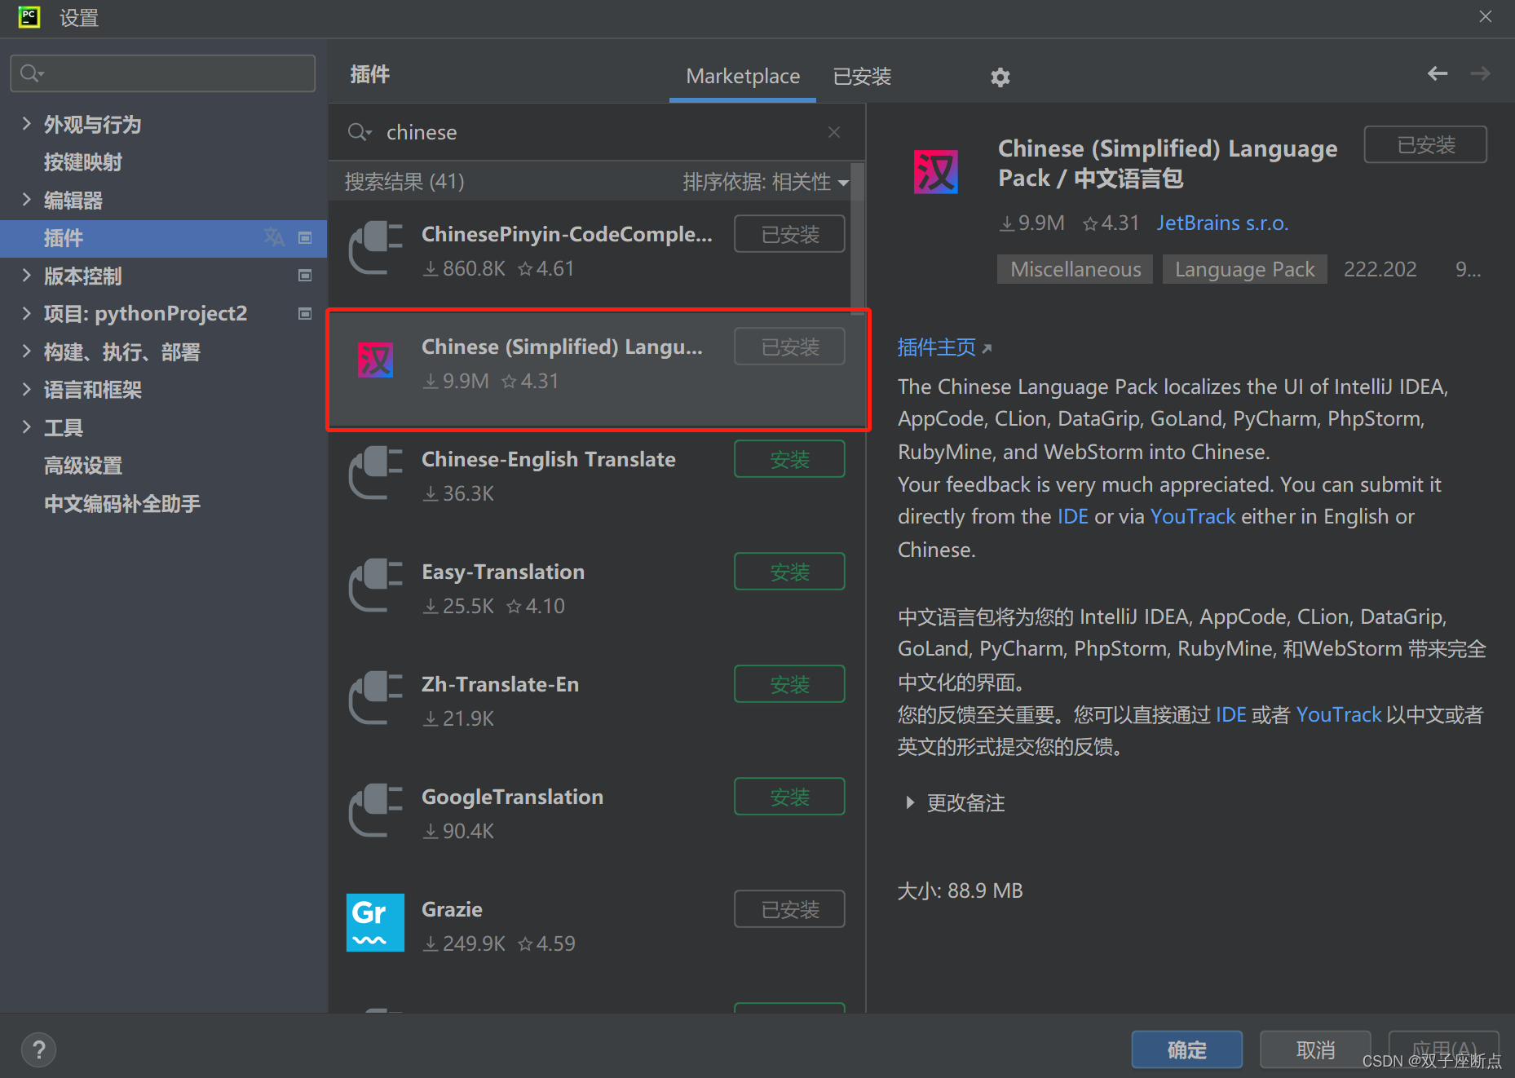This screenshot has height=1078, width=1515.
Task: Click the 大小: 88.9 MB text
Action: point(960,890)
